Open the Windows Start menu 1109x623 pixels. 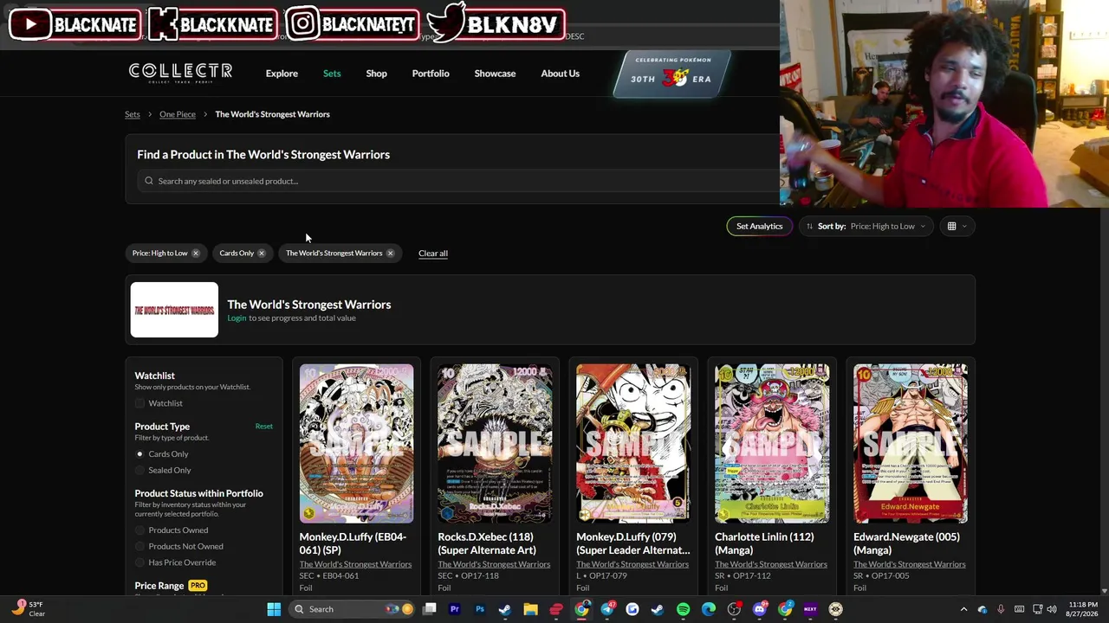pyautogui.click(x=274, y=609)
